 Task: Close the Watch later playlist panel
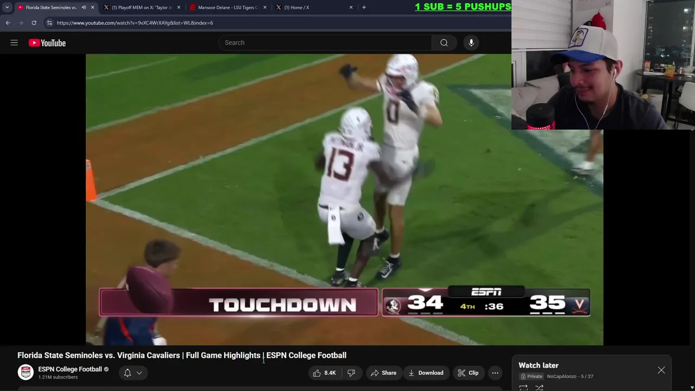[x=661, y=370]
